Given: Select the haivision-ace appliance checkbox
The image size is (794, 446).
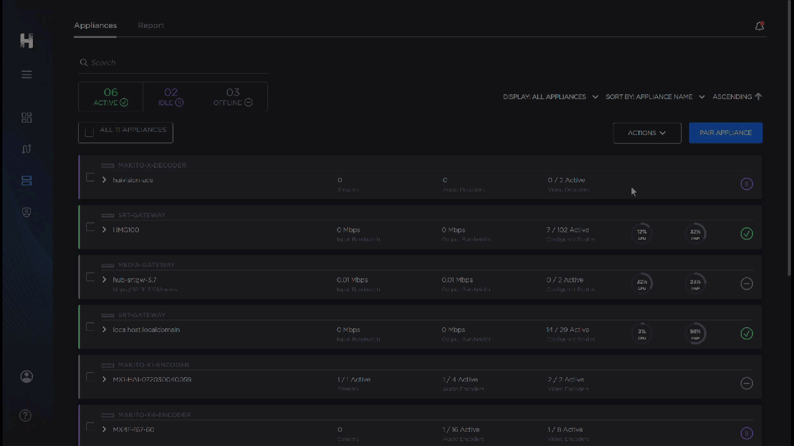Looking at the screenshot, I should click(x=90, y=178).
